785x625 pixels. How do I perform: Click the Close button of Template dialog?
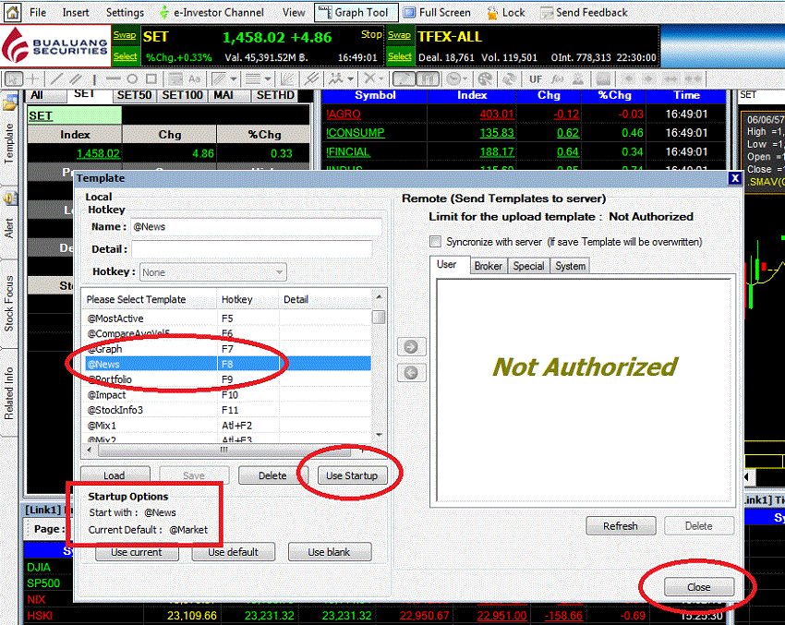click(699, 587)
